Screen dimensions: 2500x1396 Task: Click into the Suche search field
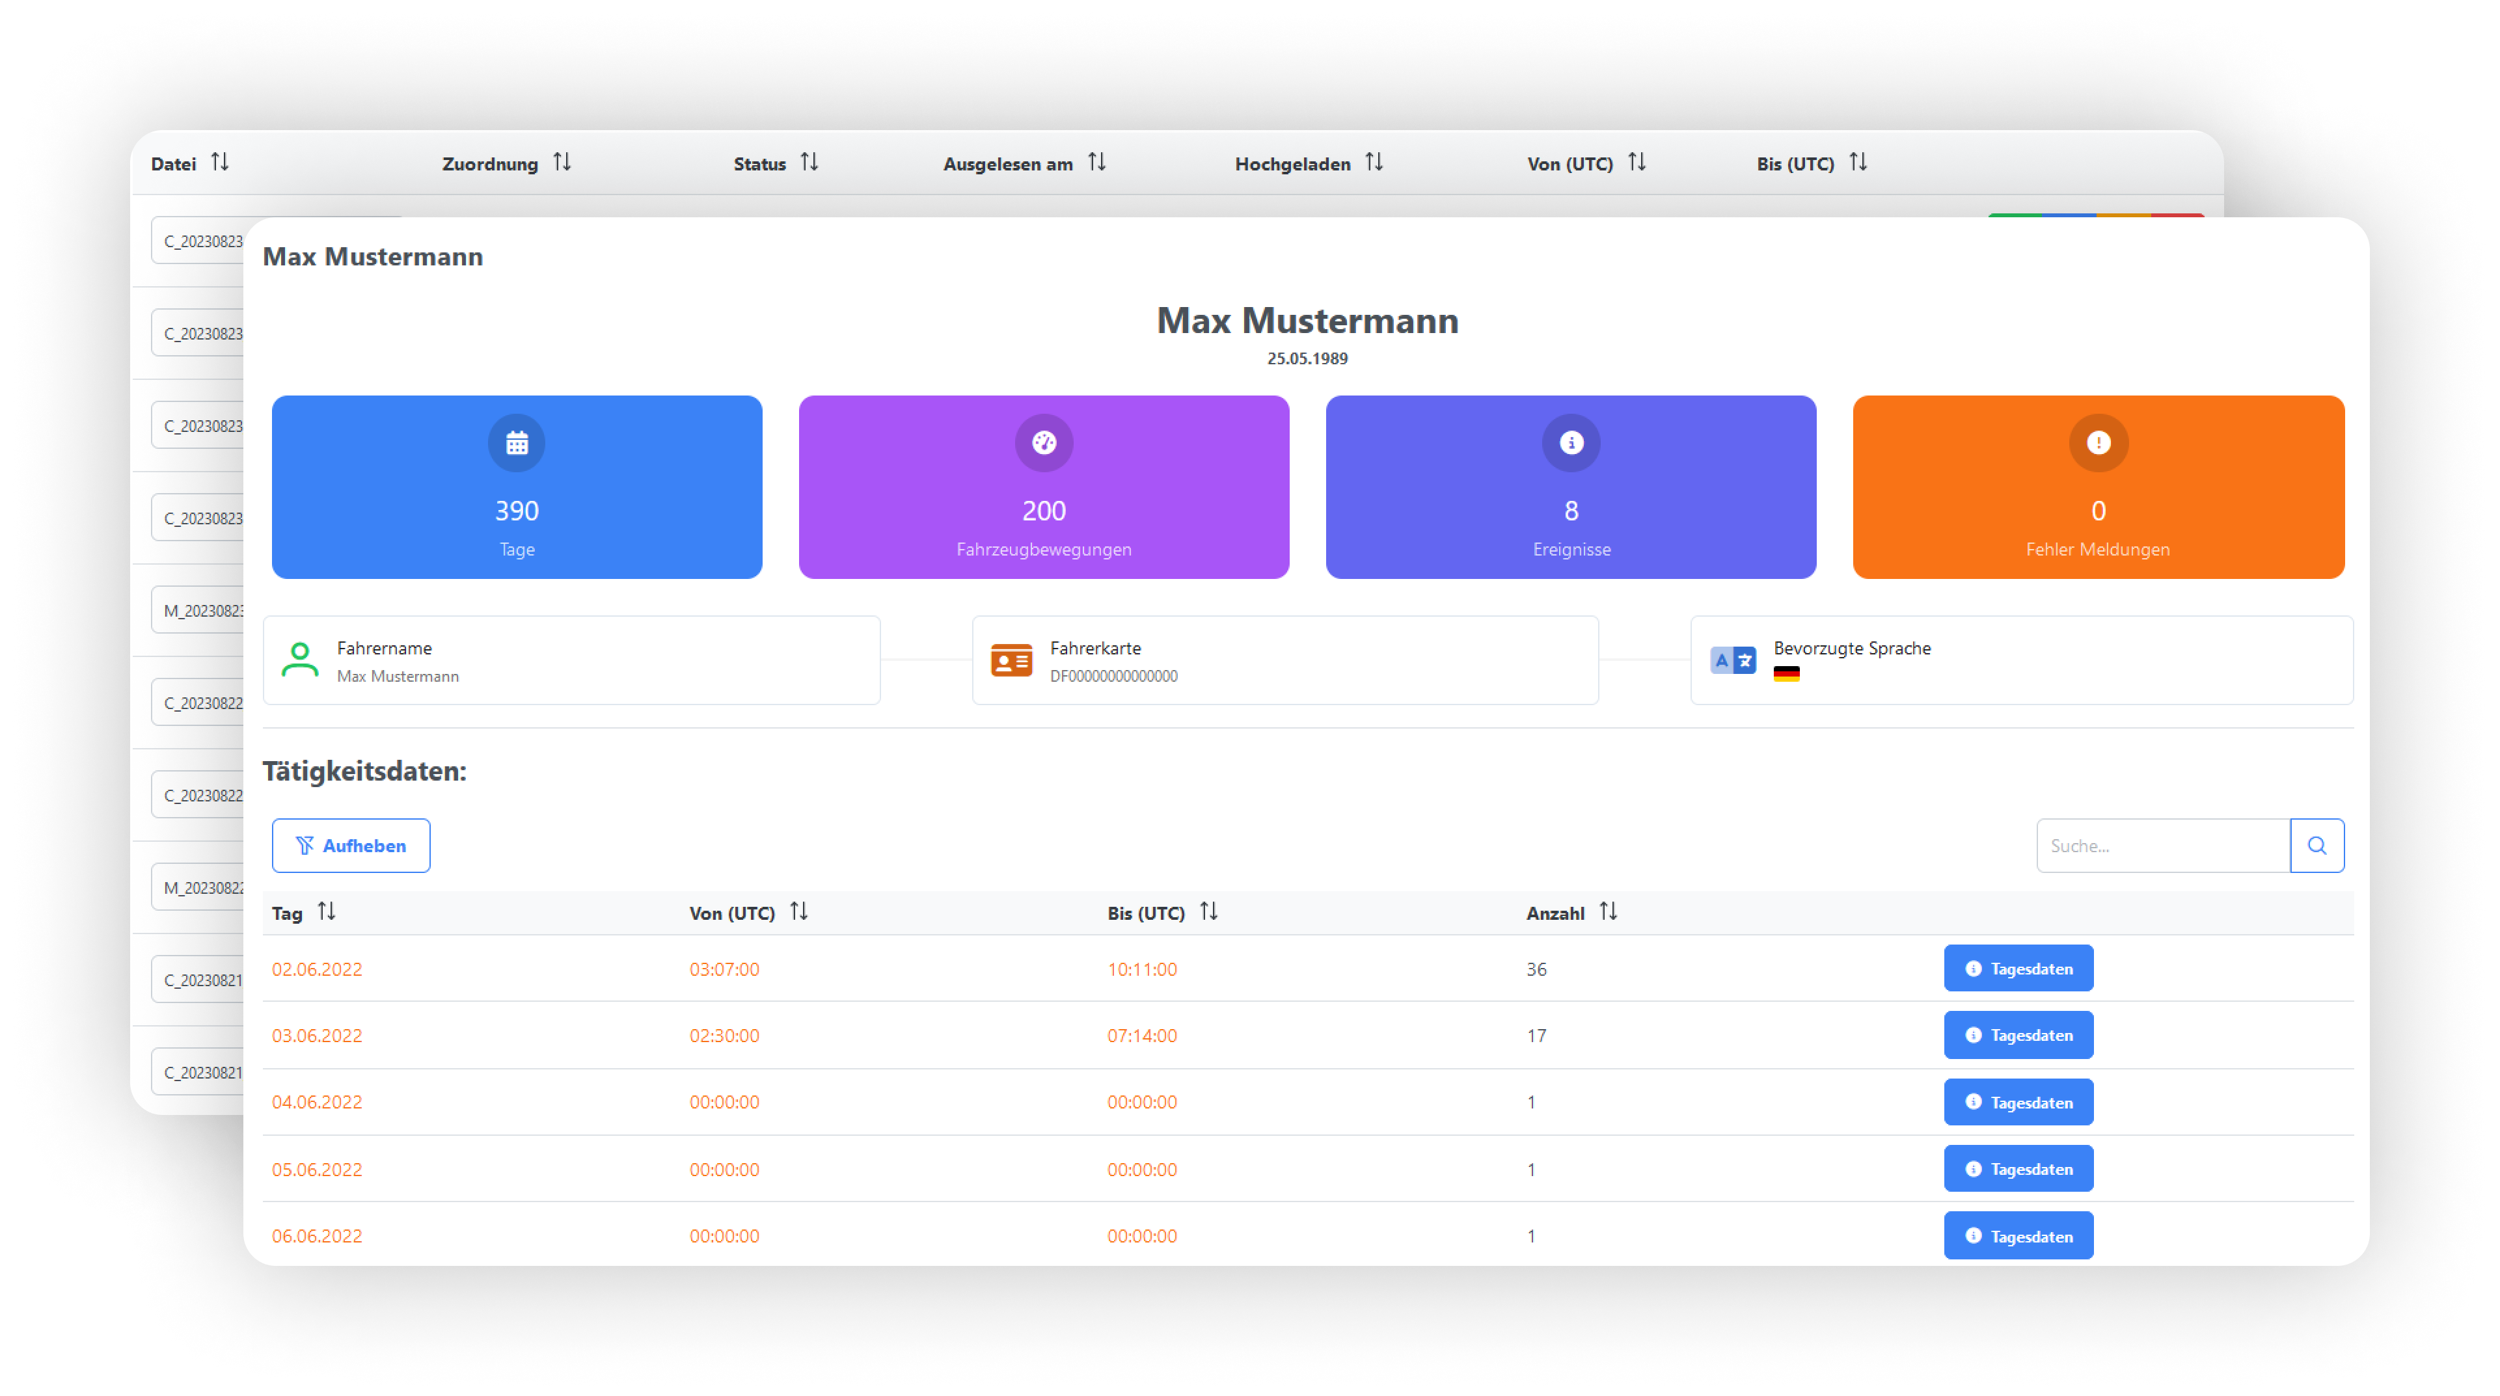point(2162,845)
